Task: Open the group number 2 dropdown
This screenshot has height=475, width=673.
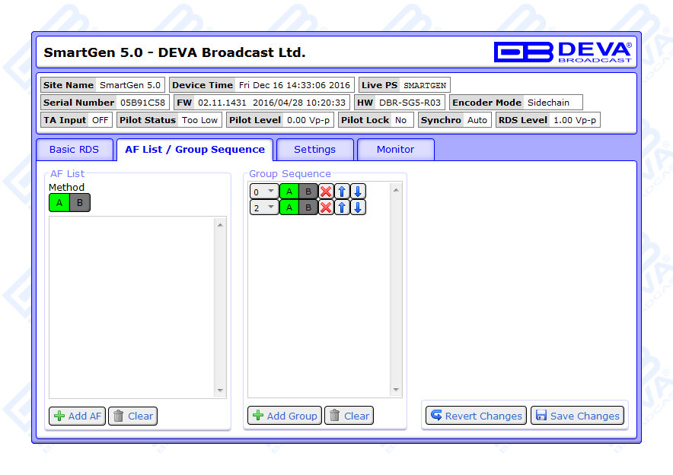Action: pyautogui.click(x=264, y=207)
